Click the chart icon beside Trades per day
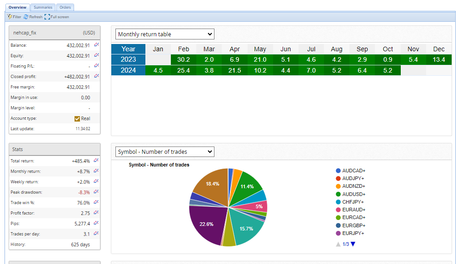 (96, 234)
